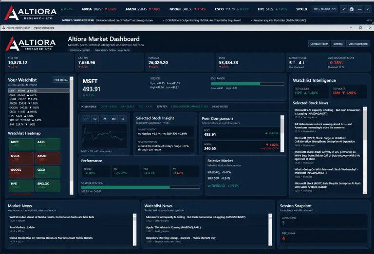Click the CSCO heatmap tile
The width and height of the screenshot is (374, 254).
pos(48,172)
